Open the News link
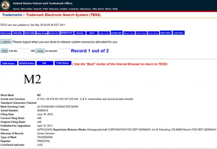 click(108, 9)
